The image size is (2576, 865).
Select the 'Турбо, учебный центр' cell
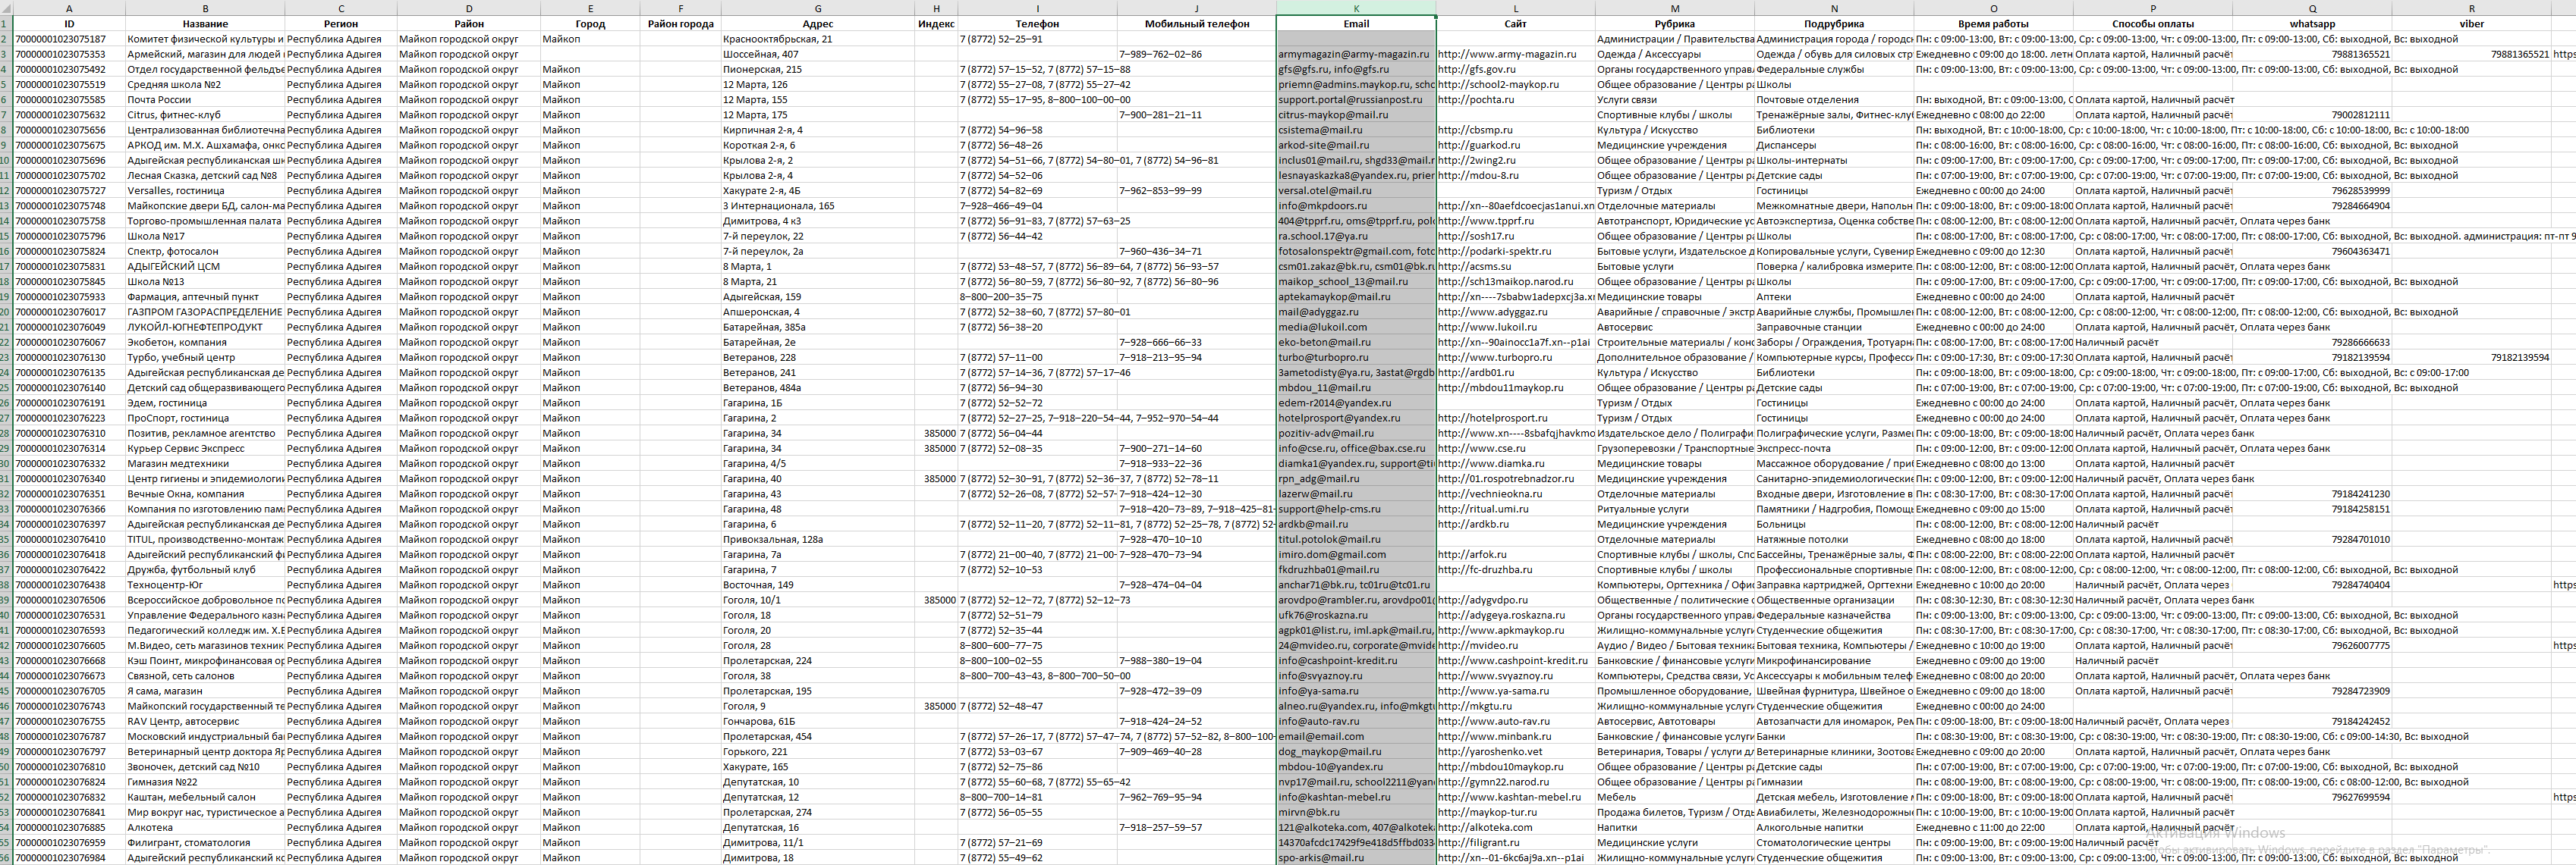click(205, 358)
